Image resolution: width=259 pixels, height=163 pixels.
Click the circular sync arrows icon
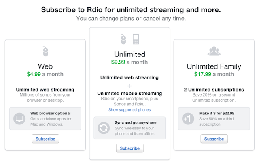(x=104, y=128)
